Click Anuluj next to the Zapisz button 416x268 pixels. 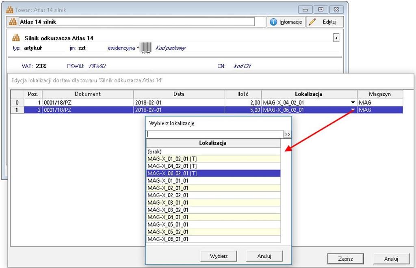[x=391, y=259]
